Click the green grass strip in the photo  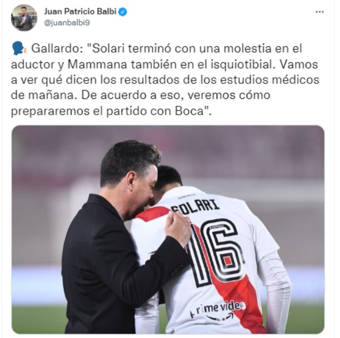pos(38,318)
